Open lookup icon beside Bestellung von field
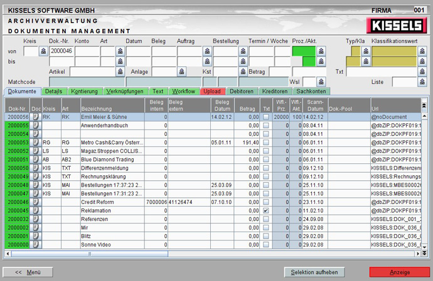Image resolution: width=433 pixels, height=281 pixels. pyautogui.click(x=243, y=51)
